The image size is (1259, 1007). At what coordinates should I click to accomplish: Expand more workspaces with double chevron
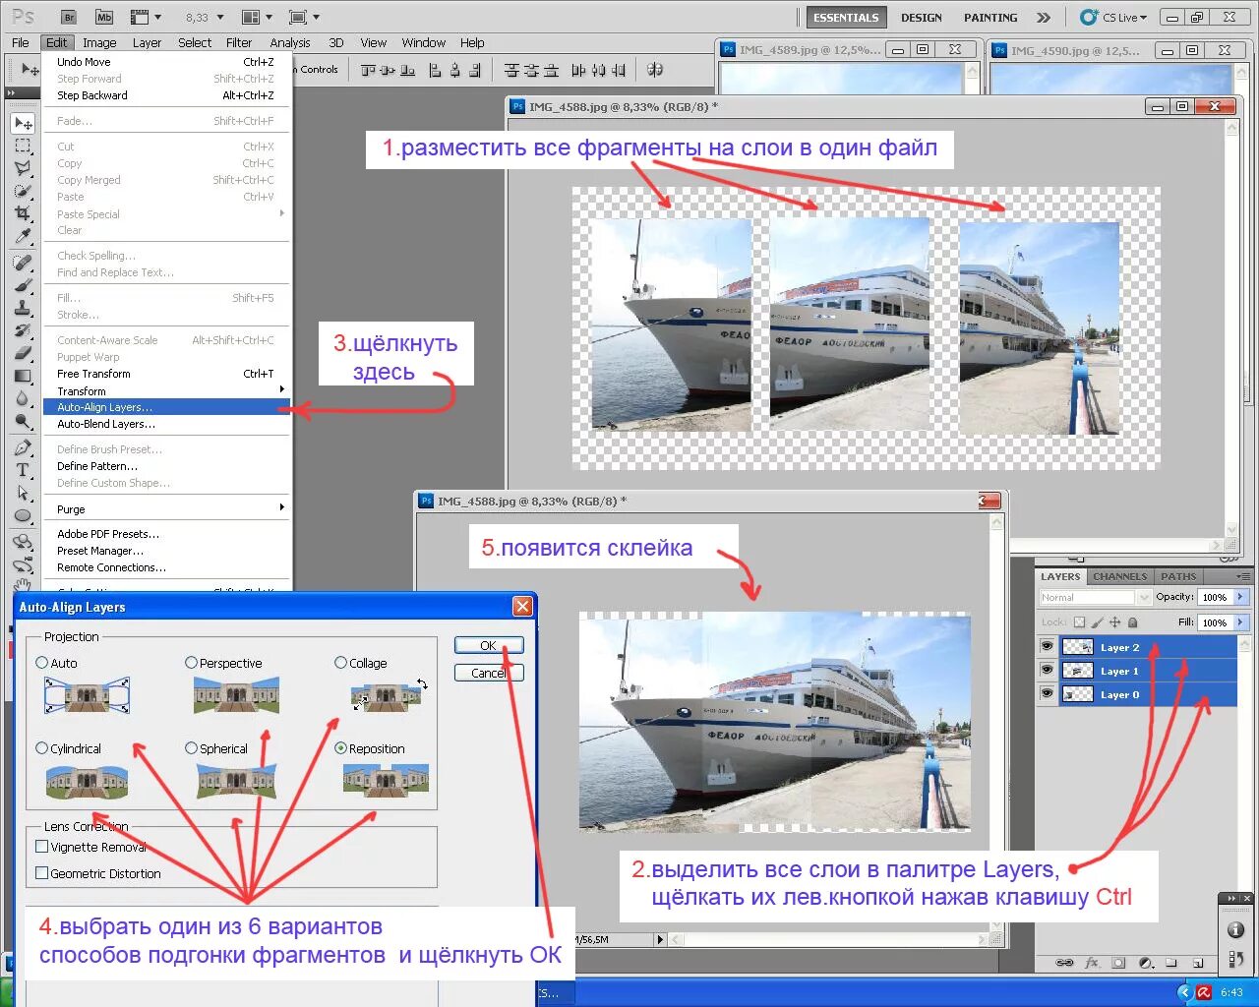1044,17
